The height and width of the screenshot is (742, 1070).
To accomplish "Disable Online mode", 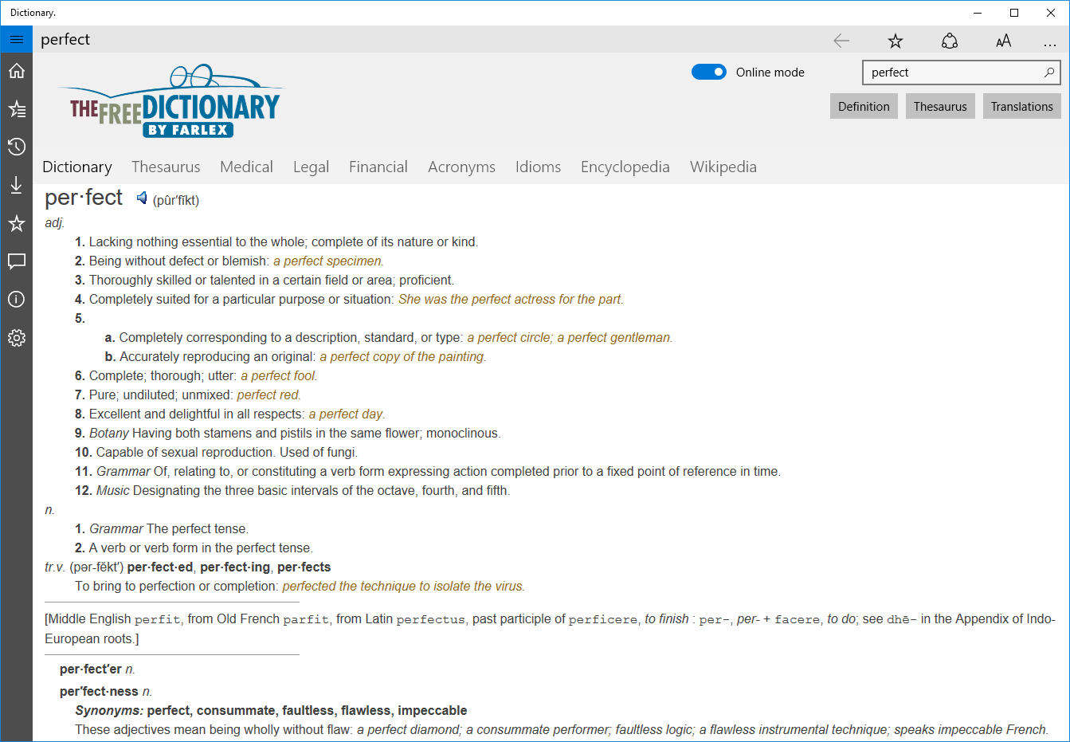I will 708,71.
